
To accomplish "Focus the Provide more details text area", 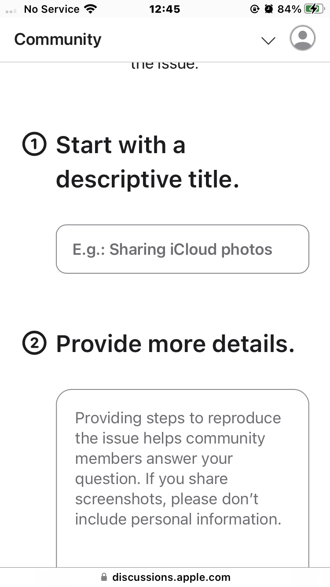I will pyautogui.click(x=183, y=478).
